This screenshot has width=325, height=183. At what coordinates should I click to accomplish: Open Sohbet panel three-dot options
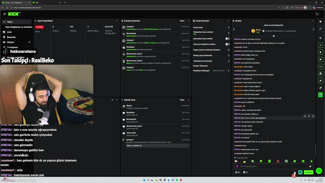pyautogui.click(x=313, y=21)
